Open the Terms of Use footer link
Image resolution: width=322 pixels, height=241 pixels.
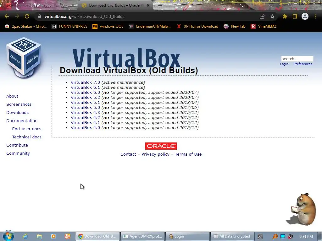[x=188, y=154]
